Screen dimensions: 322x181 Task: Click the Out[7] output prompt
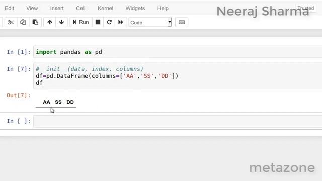tap(19, 95)
